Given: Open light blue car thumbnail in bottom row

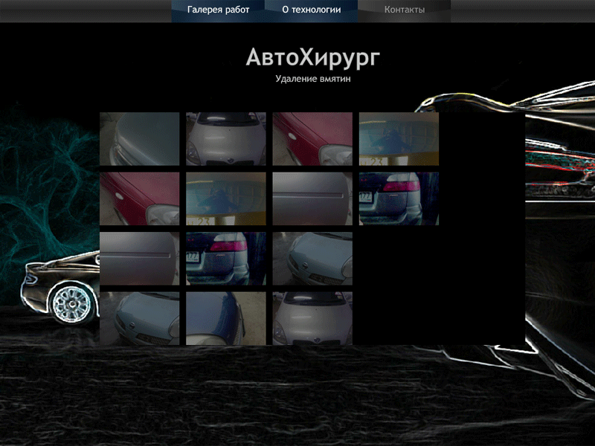Looking at the screenshot, I should click(139, 319).
